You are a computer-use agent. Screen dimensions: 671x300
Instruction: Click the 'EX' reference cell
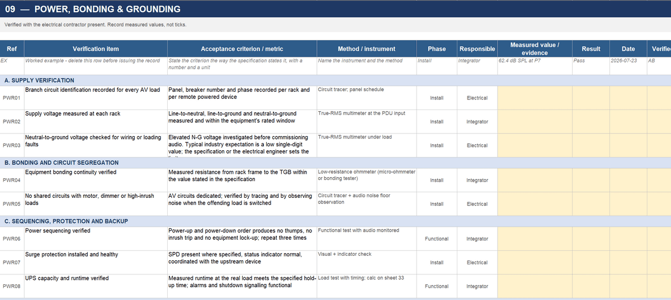[x=12, y=66]
